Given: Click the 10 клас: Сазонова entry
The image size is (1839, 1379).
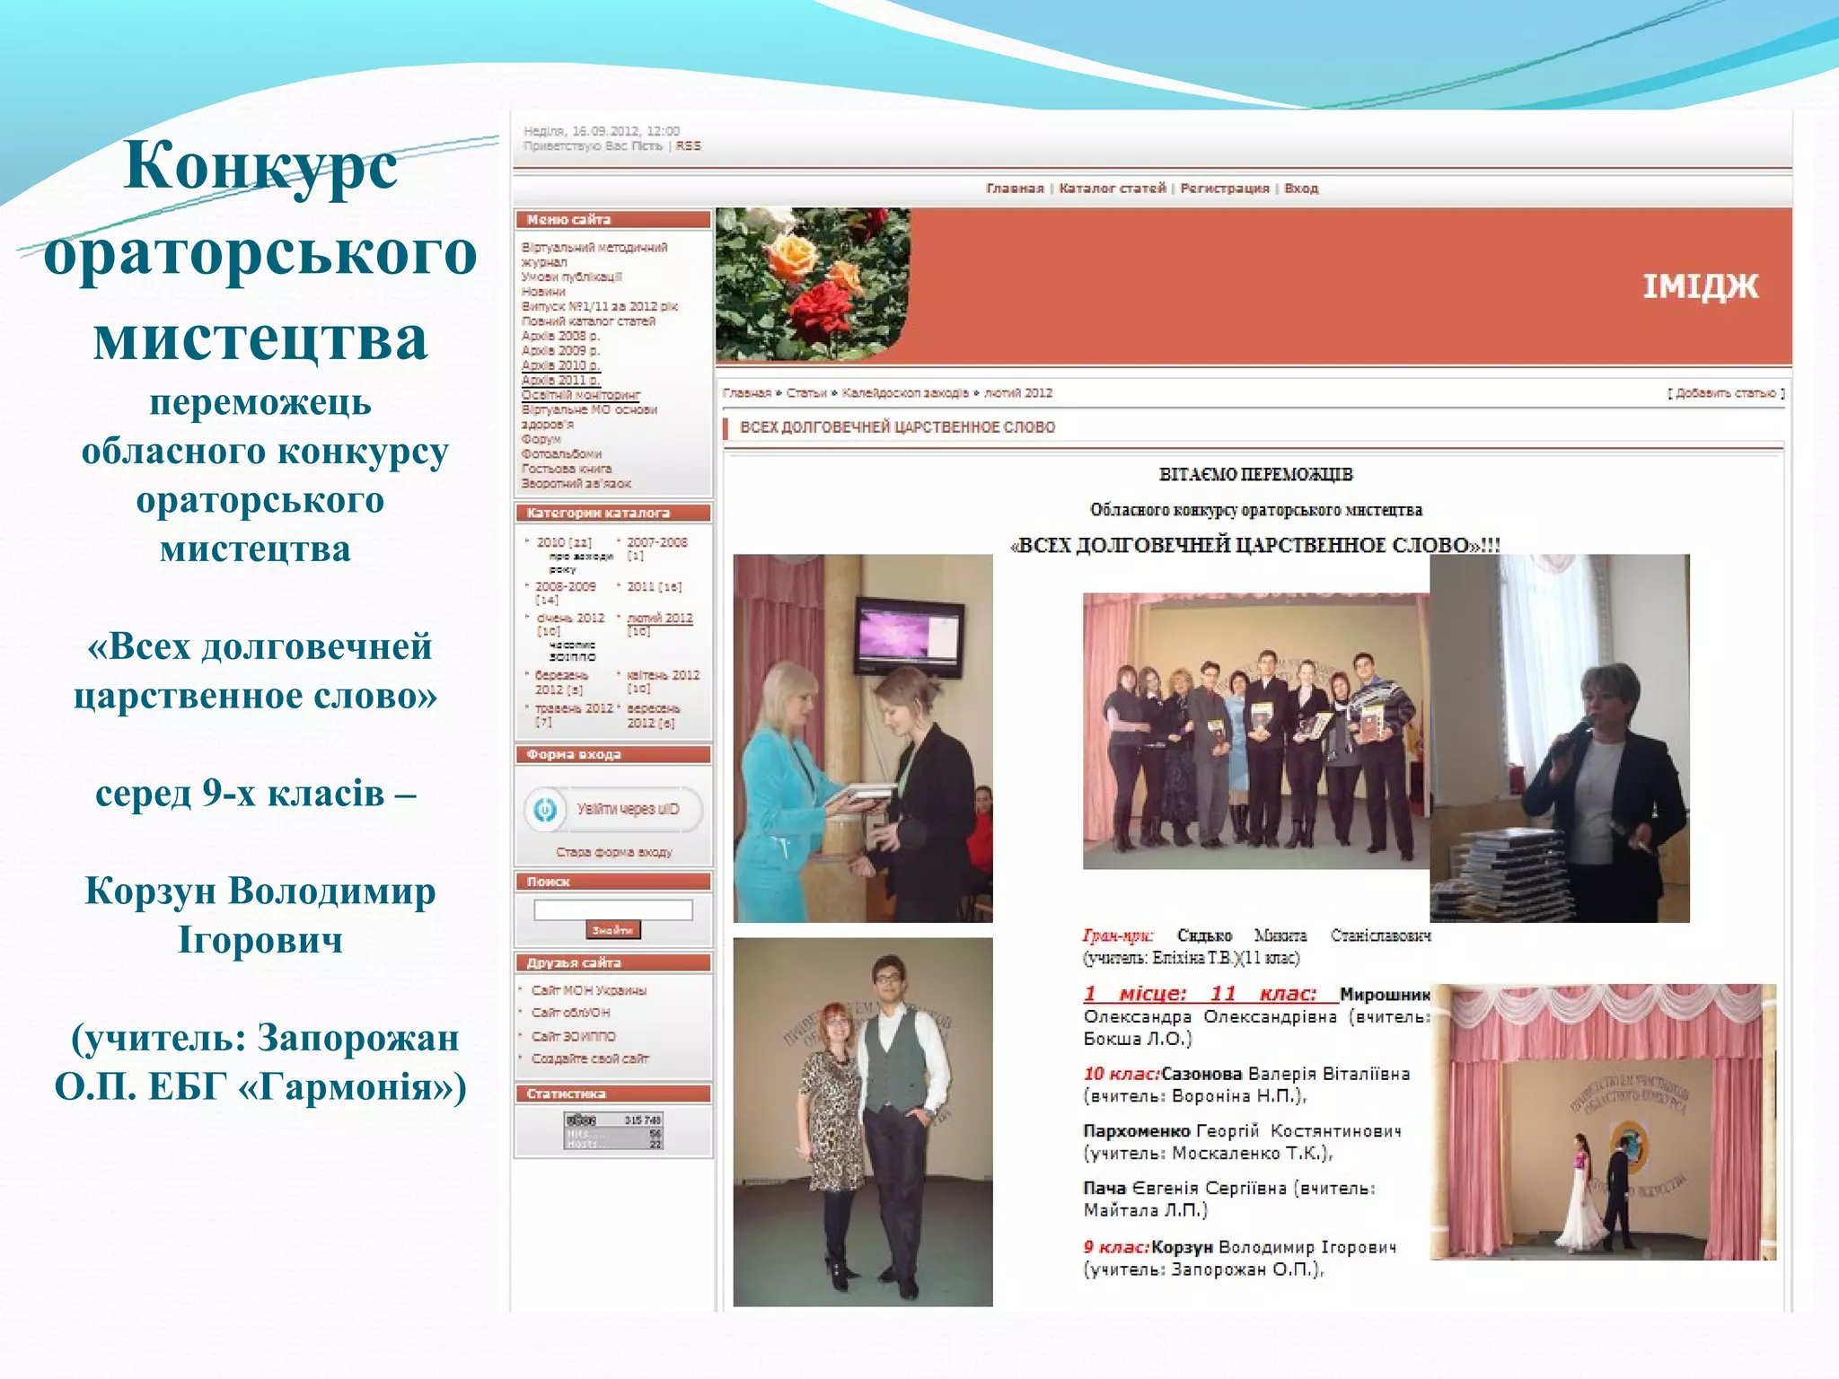Looking at the screenshot, I should [x=1246, y=1085].
